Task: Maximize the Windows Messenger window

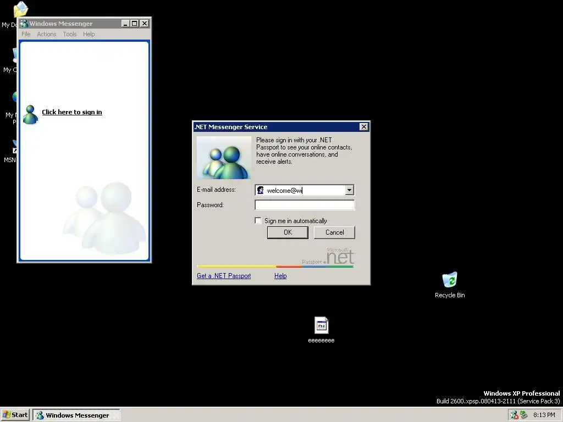Action: [x=135, y=24]
